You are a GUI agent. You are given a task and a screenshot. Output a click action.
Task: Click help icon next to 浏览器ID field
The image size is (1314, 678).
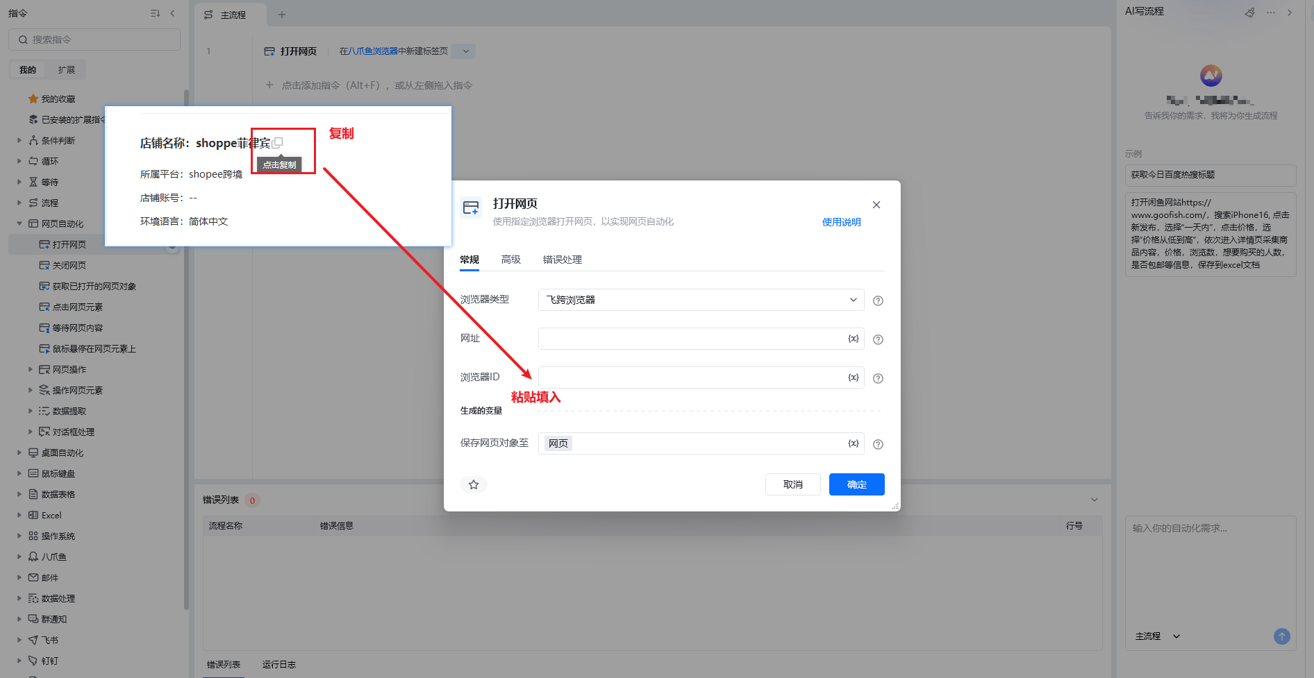click(x=878, y=378)
